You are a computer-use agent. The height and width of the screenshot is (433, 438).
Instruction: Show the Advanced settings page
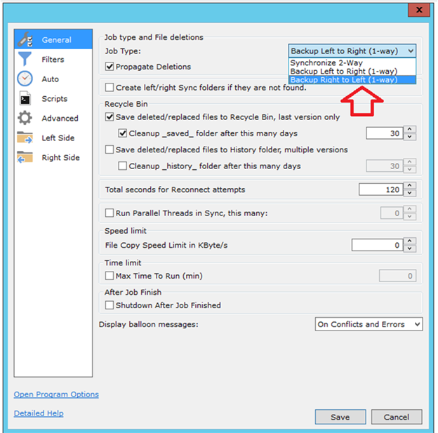53,118
